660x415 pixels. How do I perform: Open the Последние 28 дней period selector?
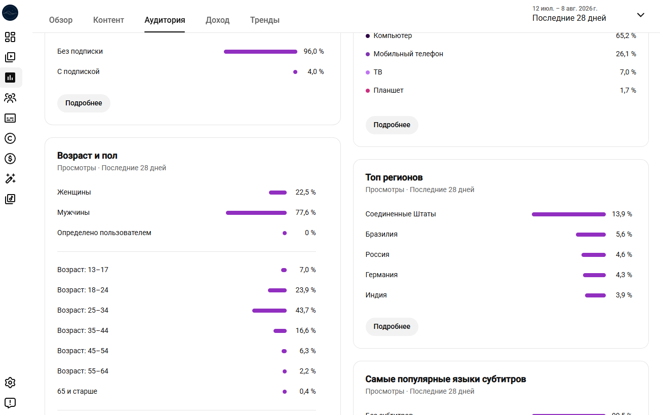coord(569,18)
